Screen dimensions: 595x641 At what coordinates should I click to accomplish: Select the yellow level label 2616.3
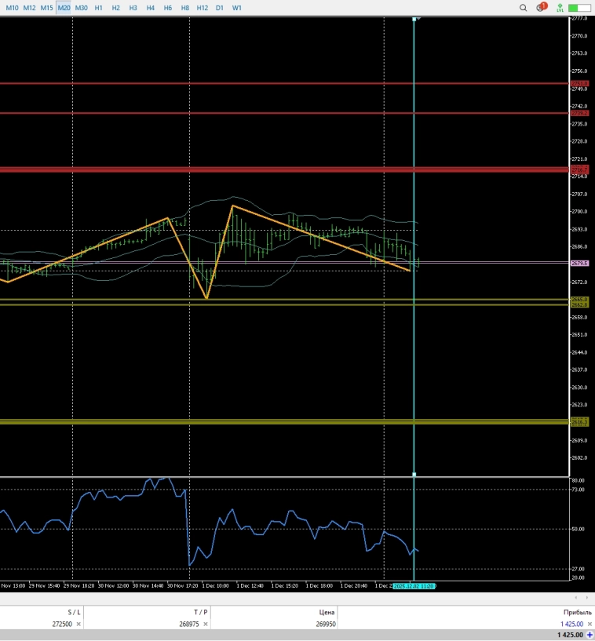click(580, 421)
